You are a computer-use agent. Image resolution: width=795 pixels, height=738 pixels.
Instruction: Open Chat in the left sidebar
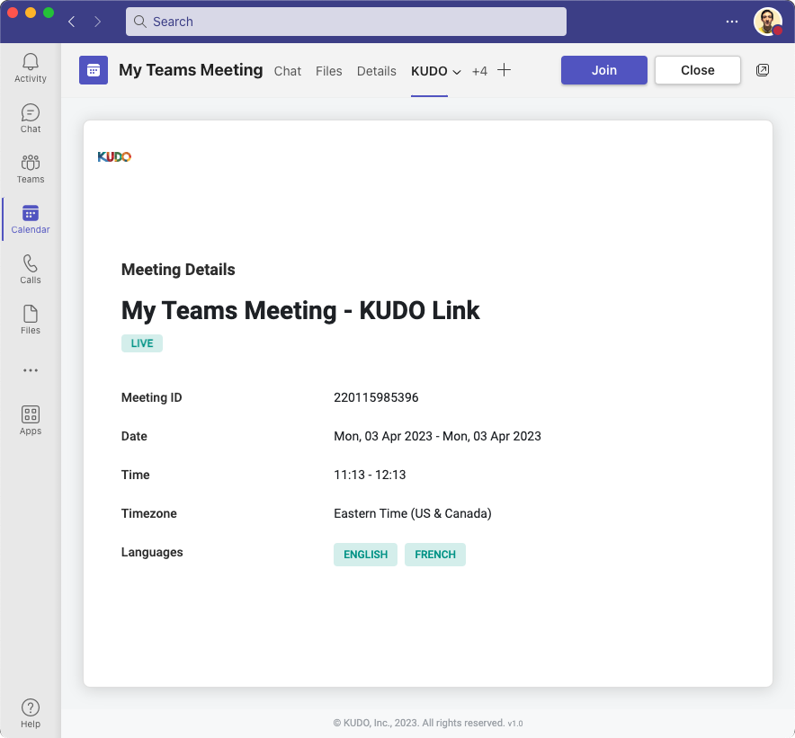point(31,118)
